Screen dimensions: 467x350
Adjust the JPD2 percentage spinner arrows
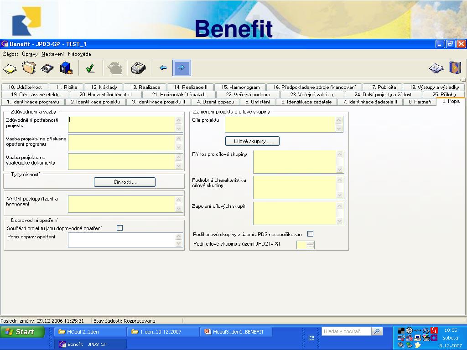tap(310, 245)
